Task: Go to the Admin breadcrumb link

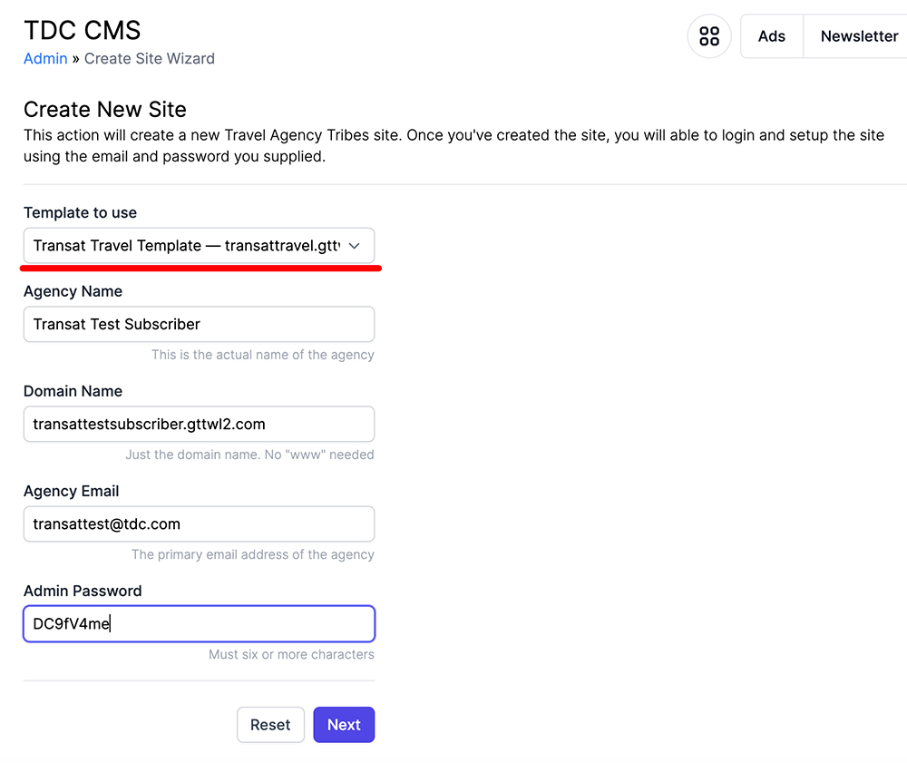Action: coord(45,59)
